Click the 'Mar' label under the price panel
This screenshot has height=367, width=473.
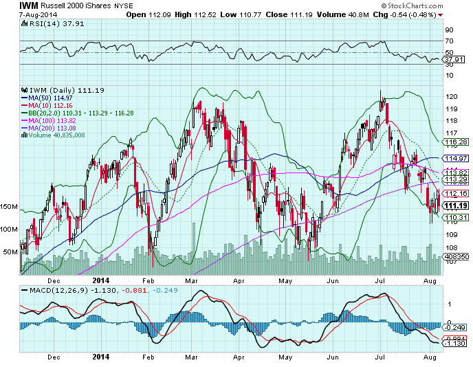(x=191, y=281)
